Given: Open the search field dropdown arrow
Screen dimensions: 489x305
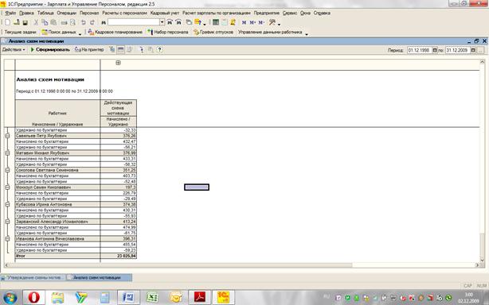Looking at the screenshot, I should tap(162, 22).
